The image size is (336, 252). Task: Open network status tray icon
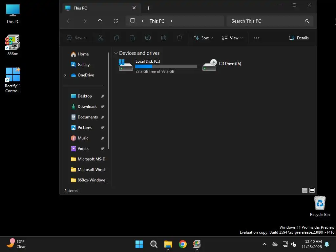[x=285, y=244]
